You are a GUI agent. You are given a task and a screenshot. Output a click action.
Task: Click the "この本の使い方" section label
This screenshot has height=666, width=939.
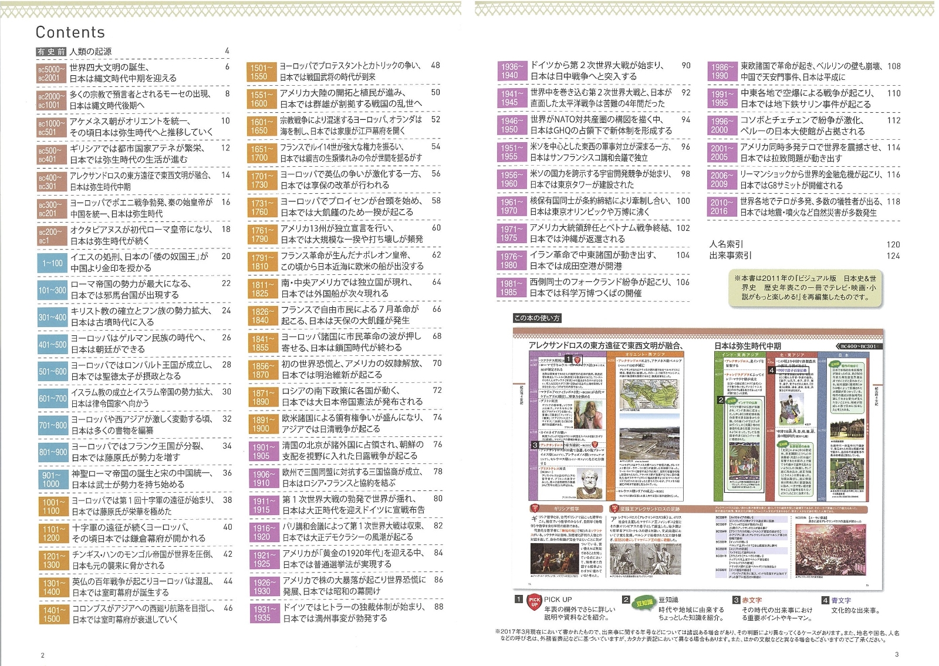536,318
